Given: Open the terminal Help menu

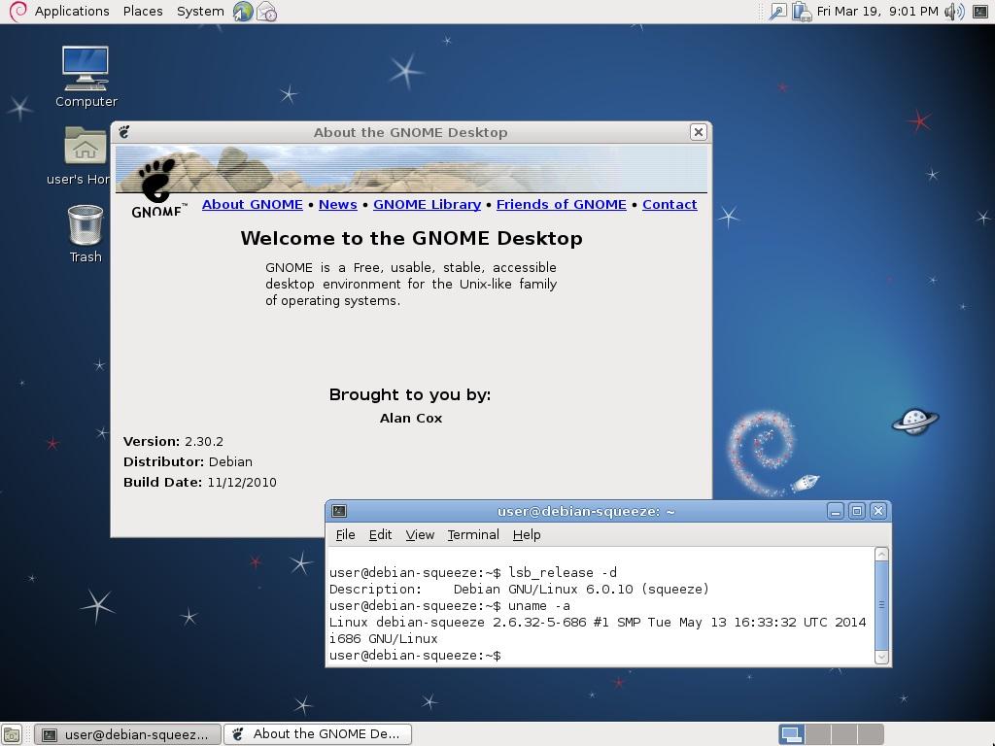Looking at the screenshot, I should point(527,535).
